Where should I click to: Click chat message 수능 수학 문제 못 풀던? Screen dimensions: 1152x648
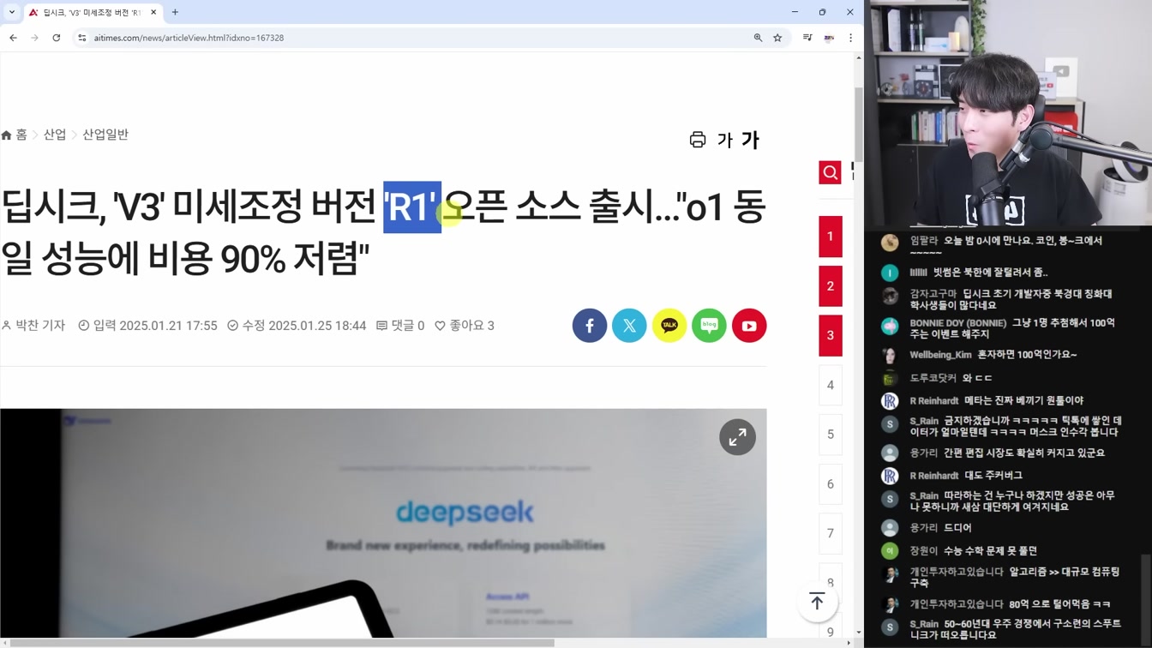pos(990,551)
